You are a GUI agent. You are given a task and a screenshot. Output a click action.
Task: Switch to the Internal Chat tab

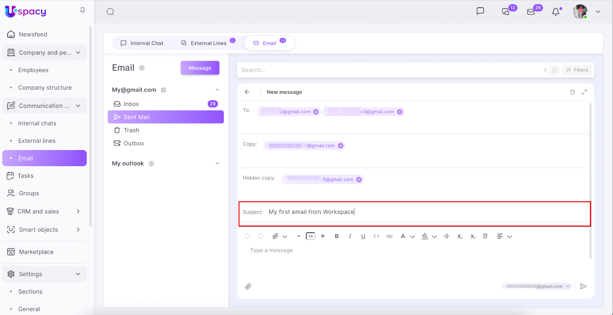142,43
